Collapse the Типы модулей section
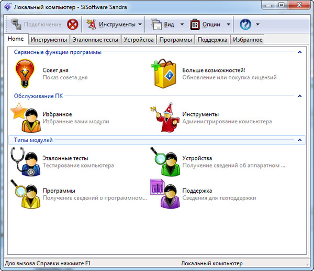The height and width of the screenshot is (271, 314). click(300, 140)
